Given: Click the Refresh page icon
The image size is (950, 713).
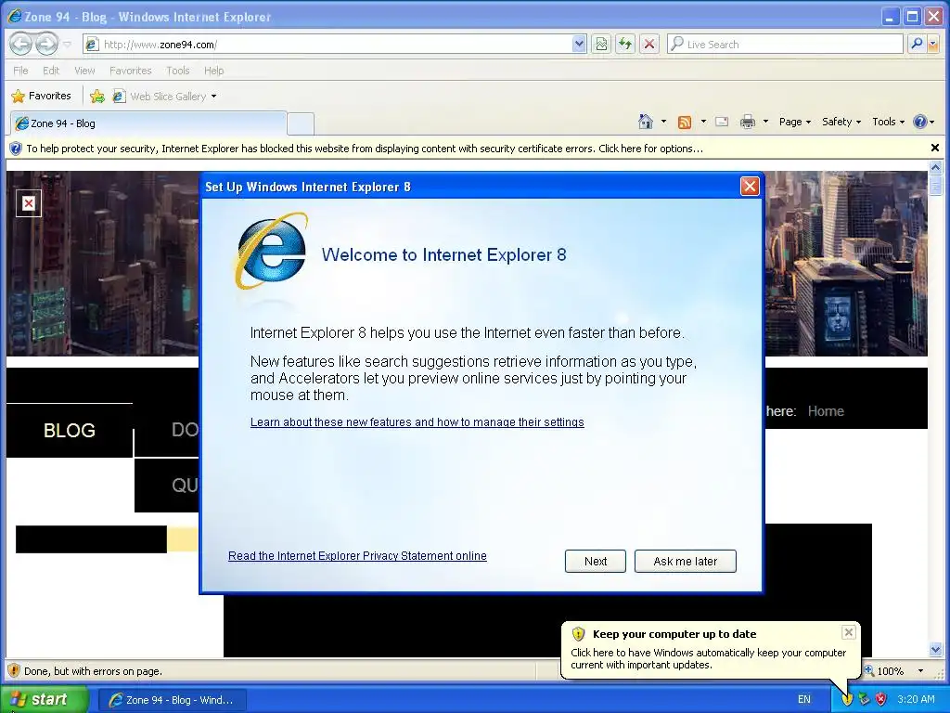Looking at the screenshot, I should [x=624, y=45].
